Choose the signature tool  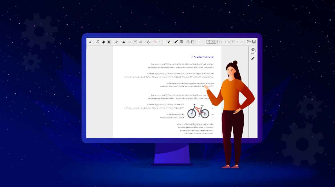click(x=116, y=42)
